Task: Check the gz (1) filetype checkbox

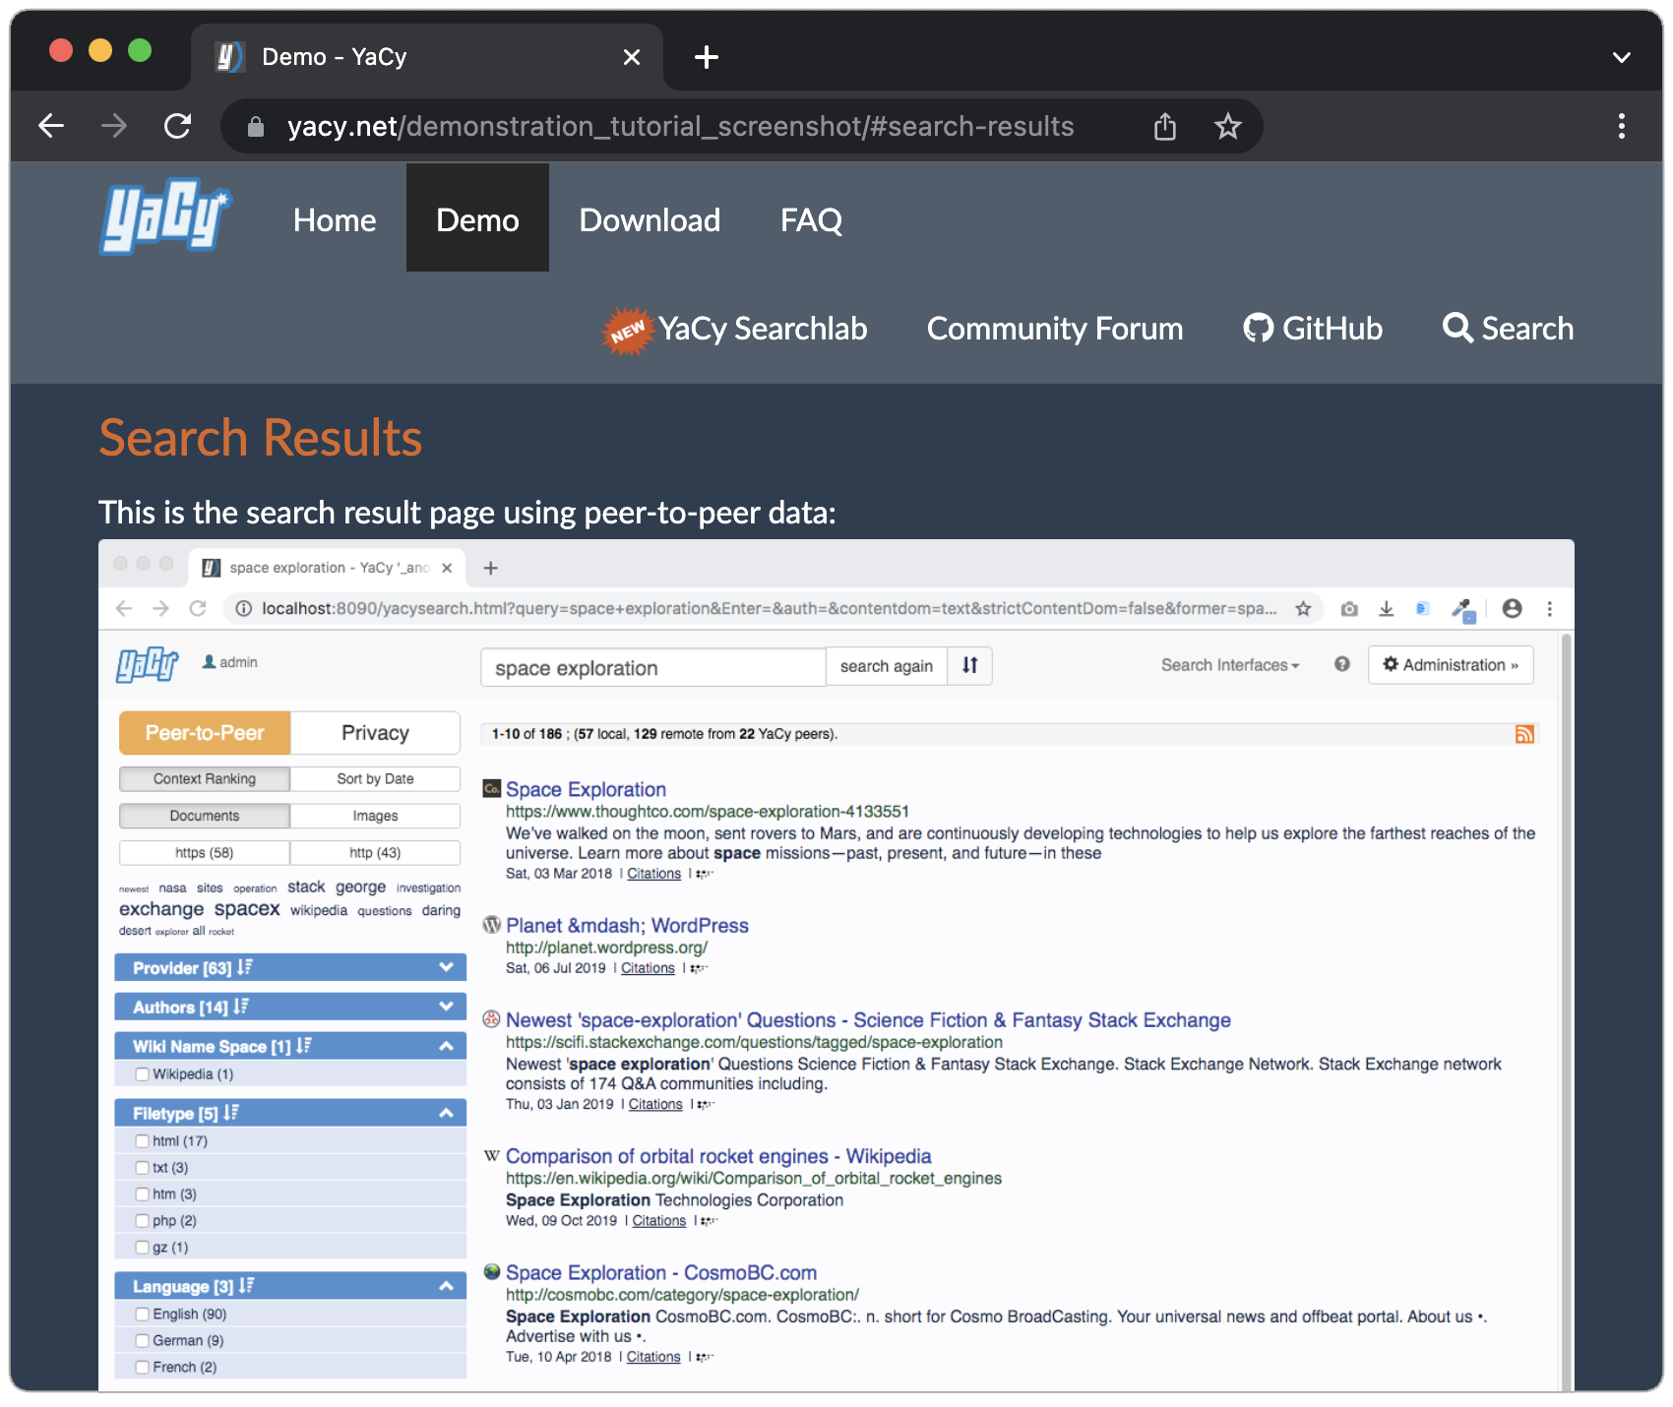Action: 143,1248
